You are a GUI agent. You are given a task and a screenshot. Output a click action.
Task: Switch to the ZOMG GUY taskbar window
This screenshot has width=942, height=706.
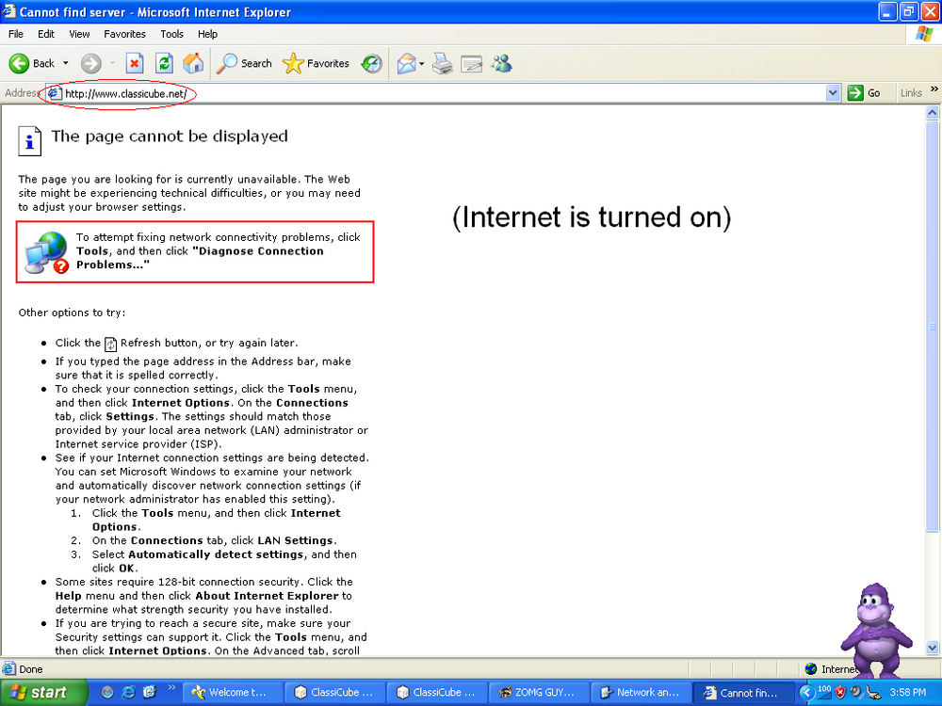pos(537,692)
